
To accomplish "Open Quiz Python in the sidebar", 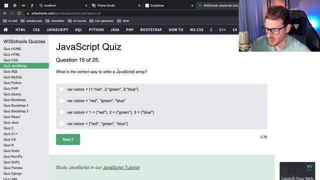I will pyautogui.click(x=12, y=83).
